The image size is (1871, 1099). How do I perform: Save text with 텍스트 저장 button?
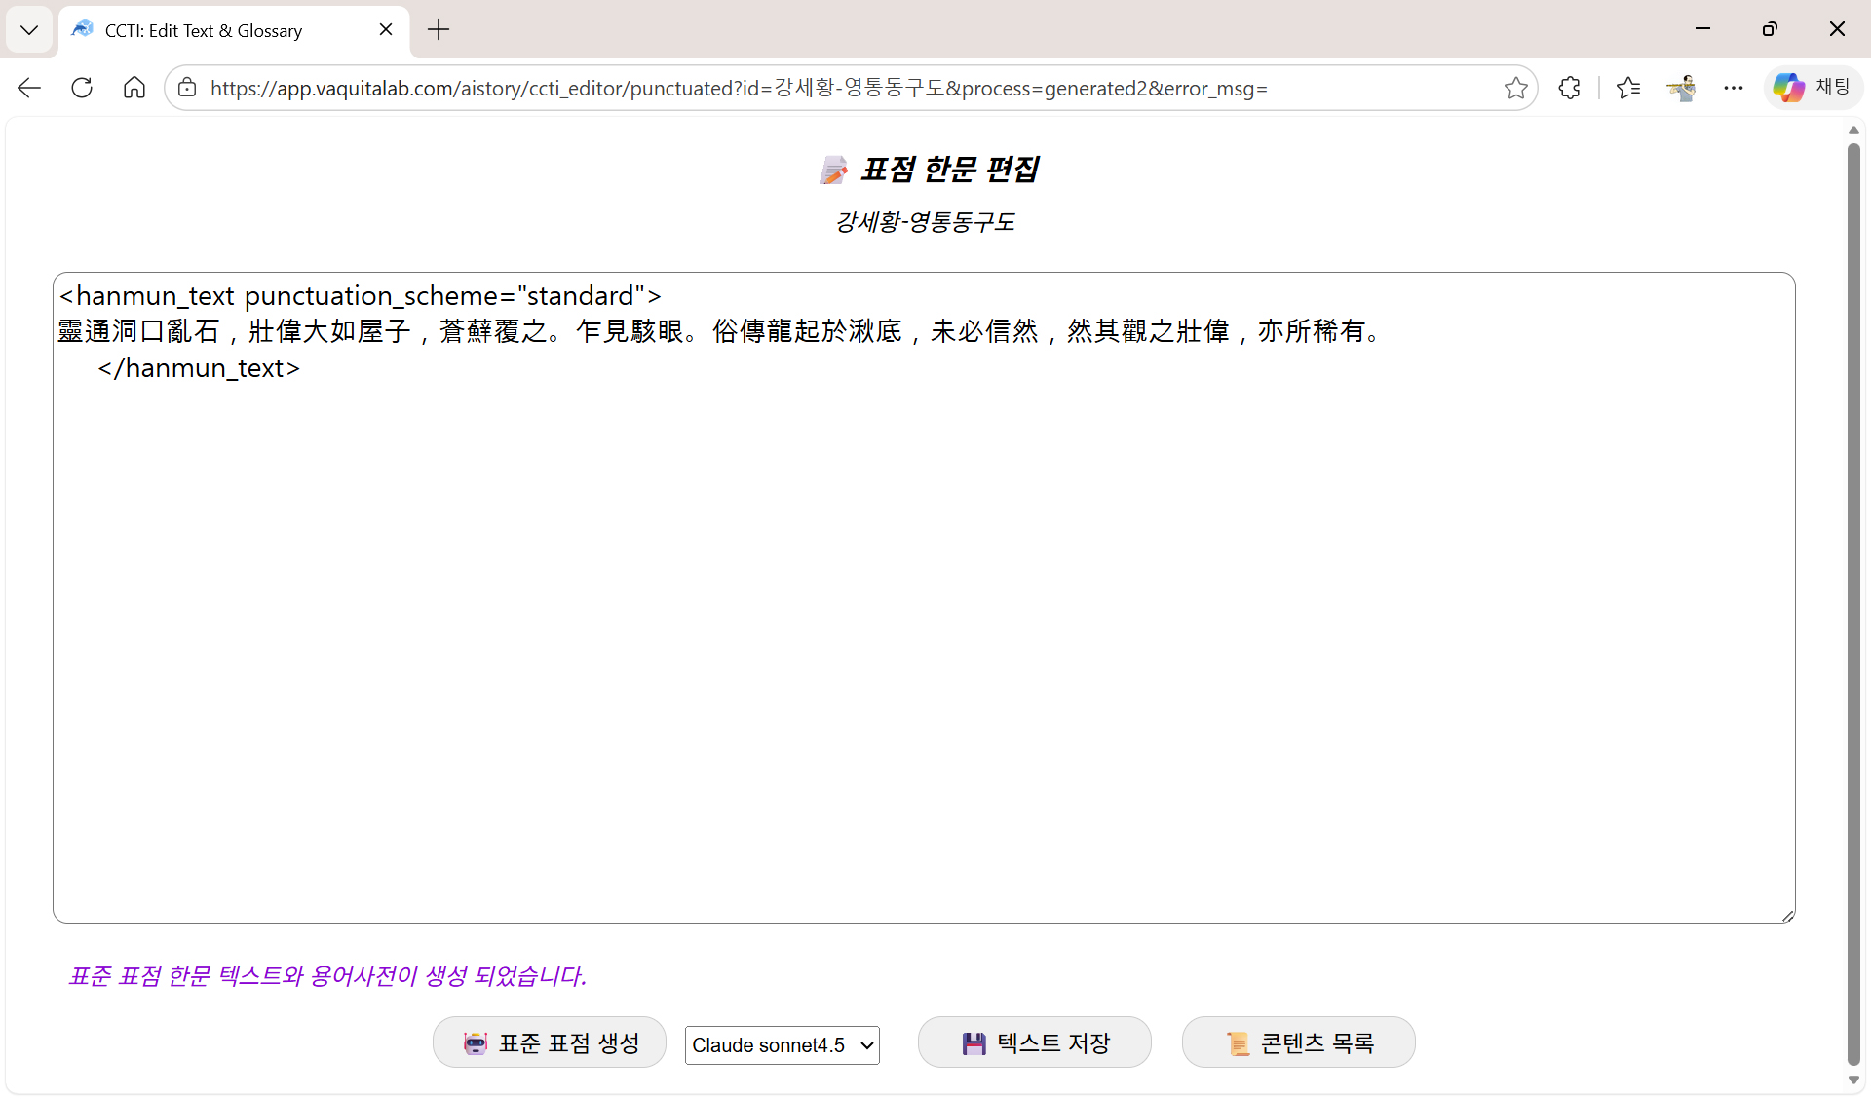tap(1034, 1043)
